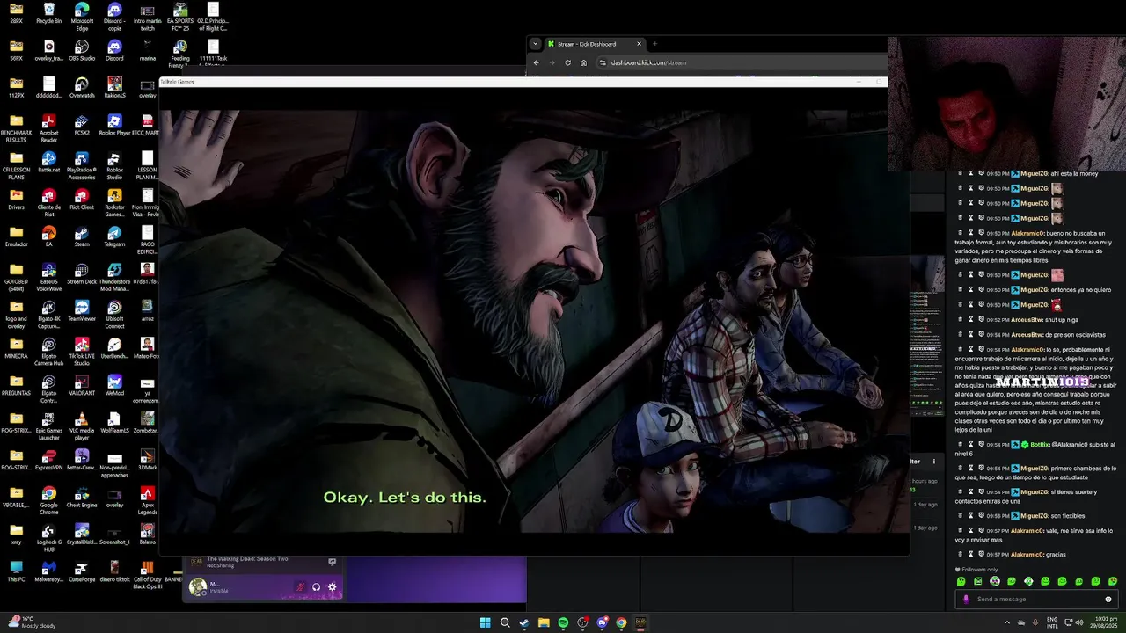Open a new browser tab
Screen dimensions: 1126x633
point(654,44)
